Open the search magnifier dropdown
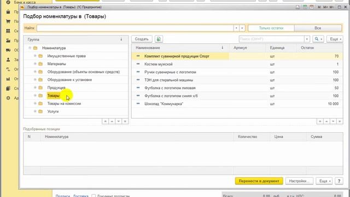Viewport: 350px width, 197px height. point(318,39)
